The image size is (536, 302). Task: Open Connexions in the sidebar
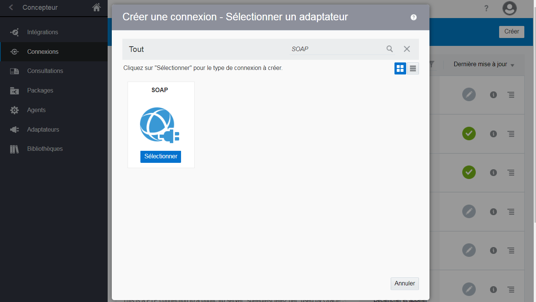coord(43,52)
